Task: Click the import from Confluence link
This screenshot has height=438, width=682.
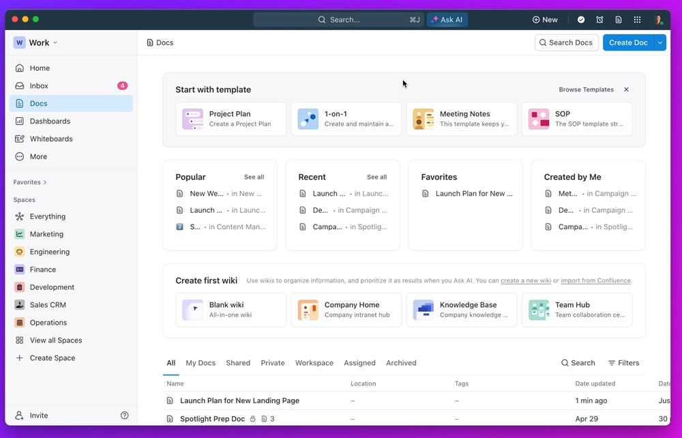Action: (596, 280)
